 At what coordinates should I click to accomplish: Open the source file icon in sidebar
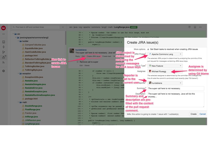4,42
